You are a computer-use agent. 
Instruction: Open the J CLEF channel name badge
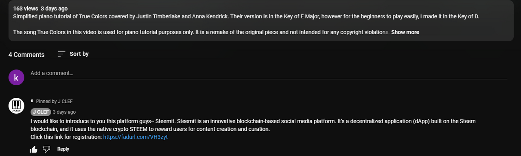click(x=41, y=112)
